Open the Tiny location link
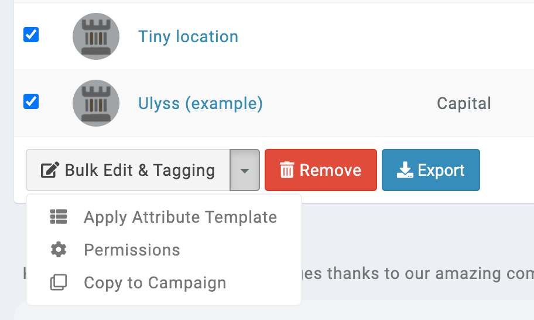 click(x=188, y=37)
